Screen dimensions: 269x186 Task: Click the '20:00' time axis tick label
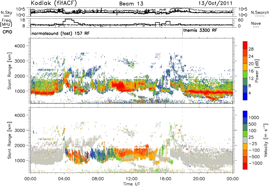point(199,179)
